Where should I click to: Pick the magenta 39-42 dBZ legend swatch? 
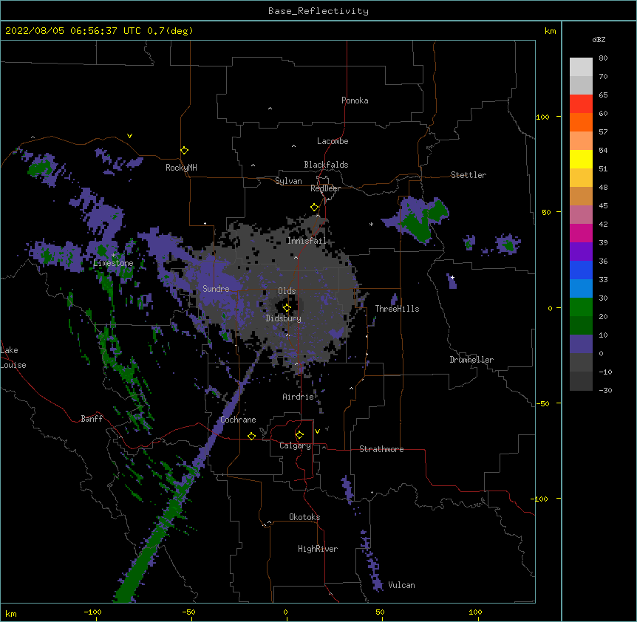pyautogui.click(x=581, y=233)
